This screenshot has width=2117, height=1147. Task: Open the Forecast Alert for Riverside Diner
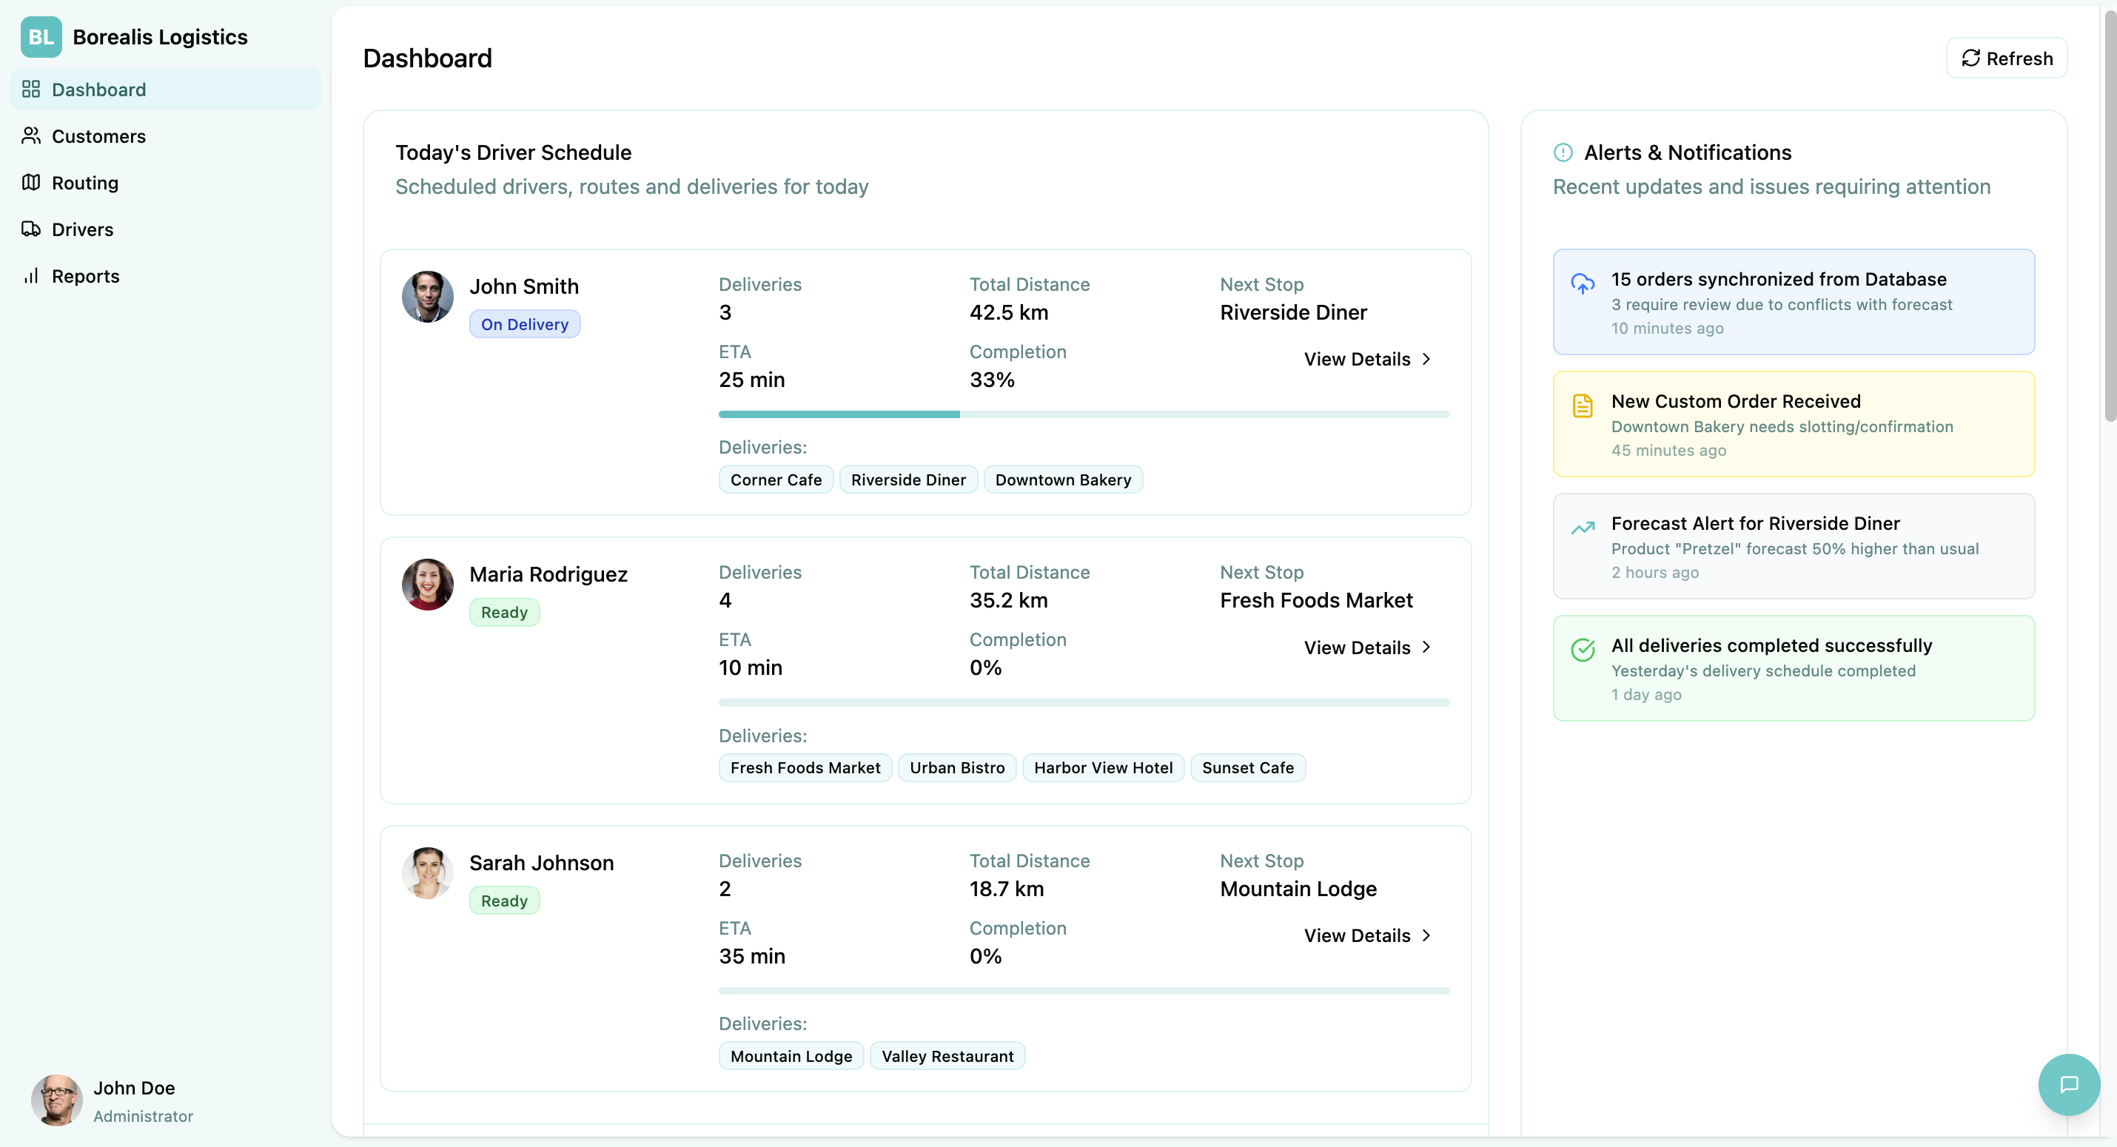coord(1794,545)
